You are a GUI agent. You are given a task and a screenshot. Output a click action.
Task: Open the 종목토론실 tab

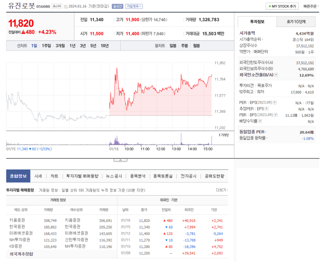click(x=163, y=176)
